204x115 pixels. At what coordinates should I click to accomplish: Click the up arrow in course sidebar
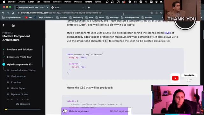(x=4, y=25)
